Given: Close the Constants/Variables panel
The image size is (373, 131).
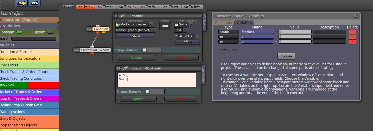Looking at the screenshot, I should pos(355,16).
